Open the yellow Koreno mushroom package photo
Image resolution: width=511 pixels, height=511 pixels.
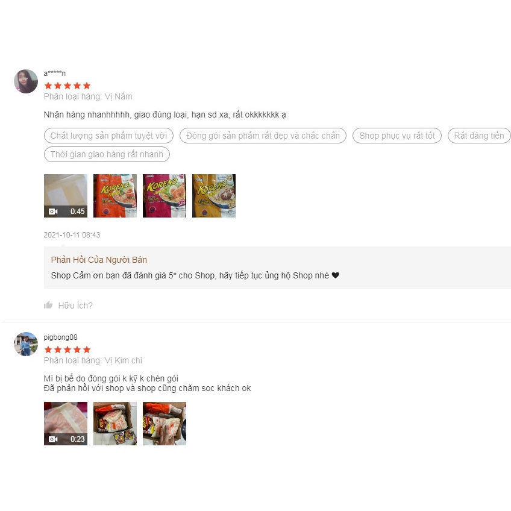(x=214, y=195)
